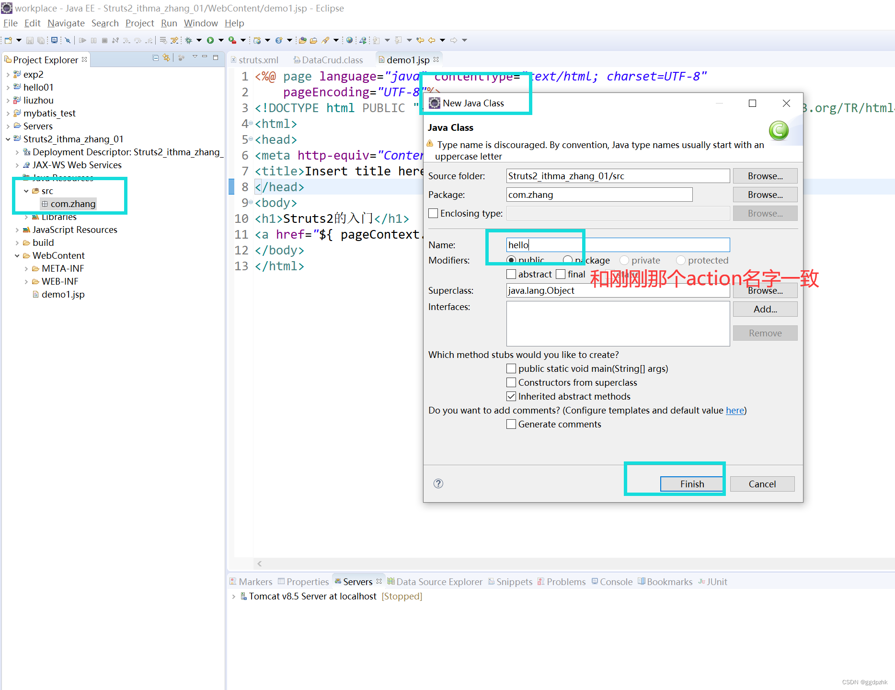Check Constructors from superclass option
The image size is (895, 690).
[511, 382]
